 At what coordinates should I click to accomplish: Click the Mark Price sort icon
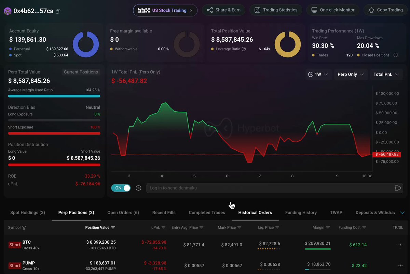pyautogui.click(x=240, y=228)
